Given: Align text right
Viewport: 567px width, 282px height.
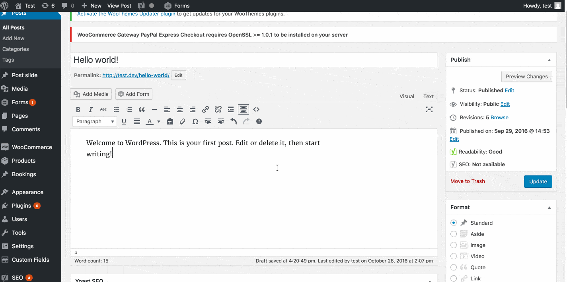Looking at the screenshot, I should [193, 109].
